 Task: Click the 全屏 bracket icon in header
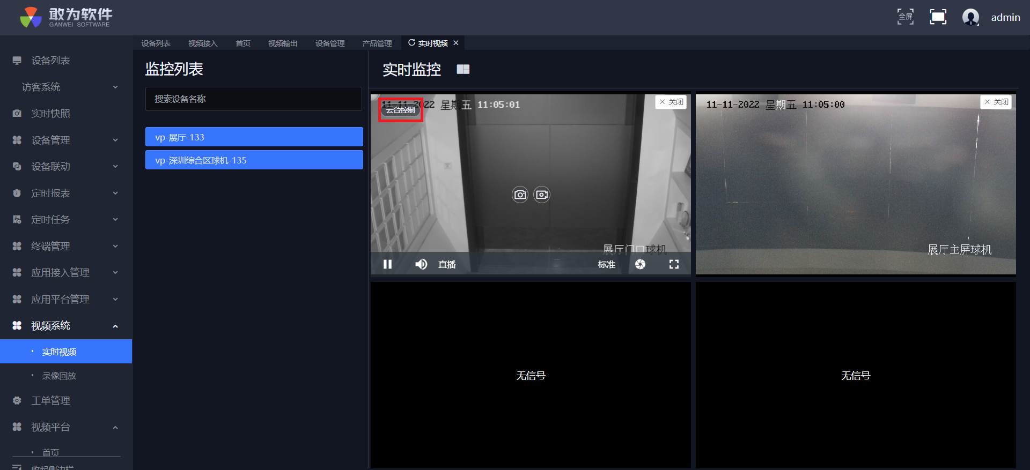click(x=906, y=17)
